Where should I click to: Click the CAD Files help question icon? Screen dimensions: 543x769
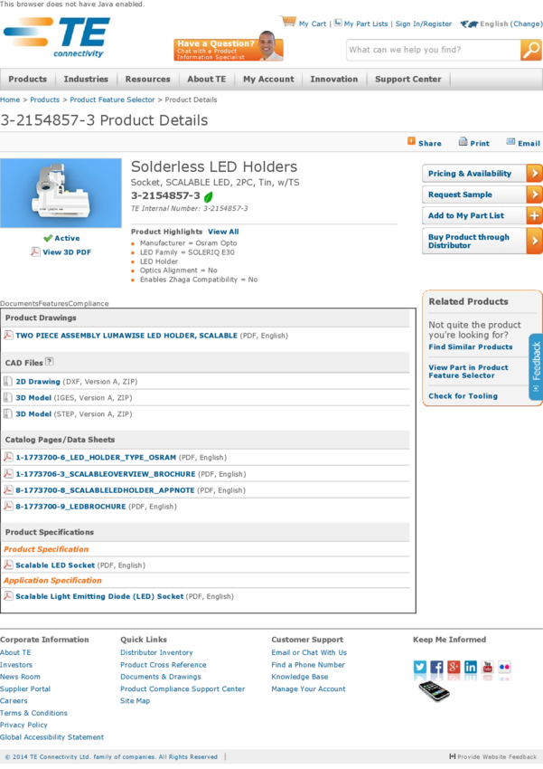click(49, 362)
